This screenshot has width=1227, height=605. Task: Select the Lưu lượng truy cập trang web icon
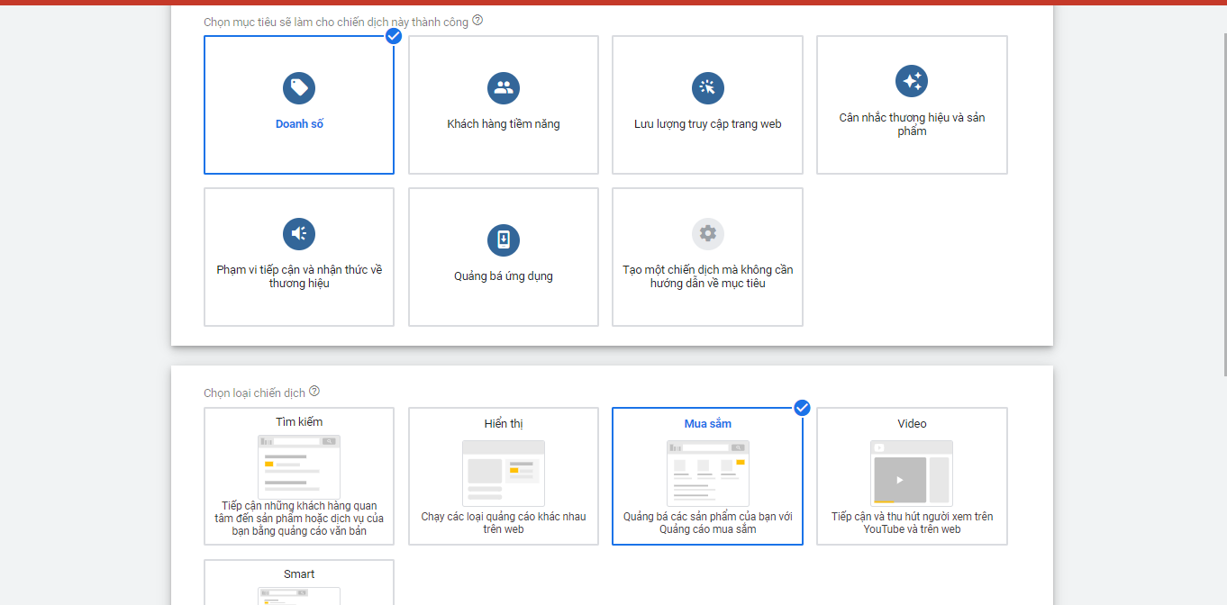coord(707,87)
